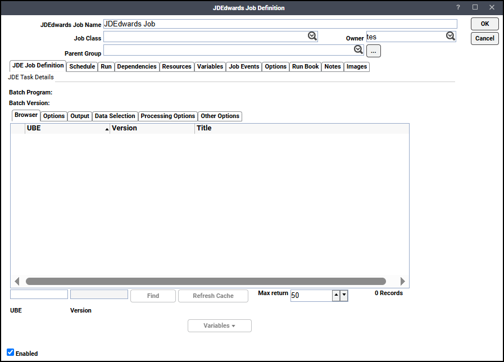Viewport: 504px width, 362px height.
Task: Select the top-level Options tab beside Job Events
Action: [x=276, y=66]
